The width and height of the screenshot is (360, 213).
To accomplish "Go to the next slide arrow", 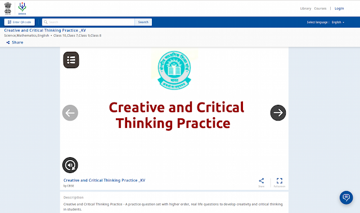I will click(278, 113).
